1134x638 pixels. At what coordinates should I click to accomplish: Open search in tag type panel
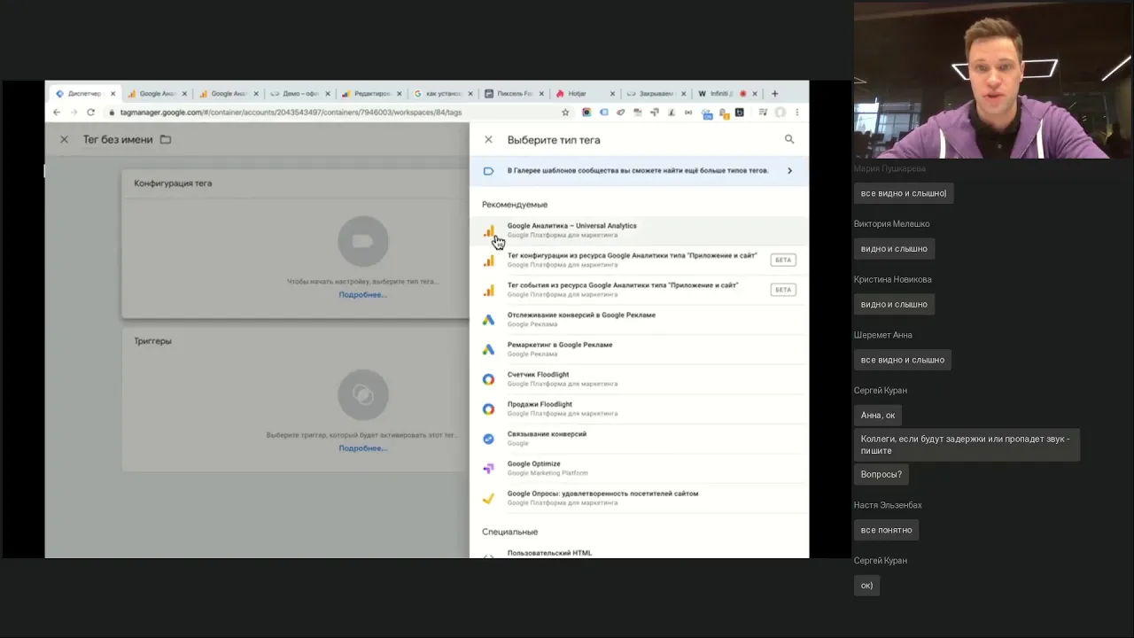pyautogui.click(x=789, y=139)
